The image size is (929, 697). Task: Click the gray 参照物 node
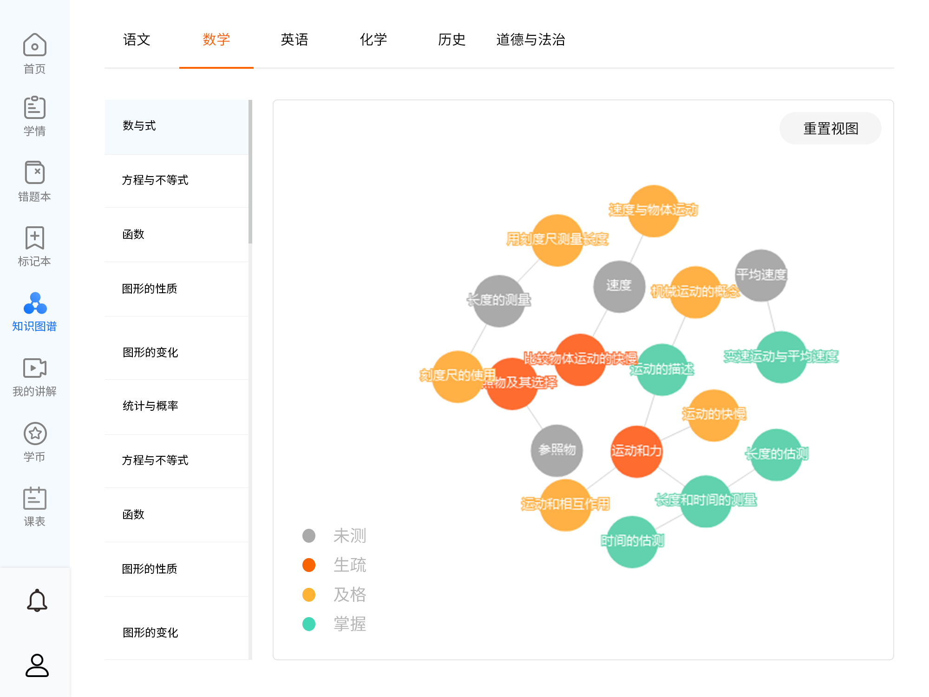pos(557,450)
